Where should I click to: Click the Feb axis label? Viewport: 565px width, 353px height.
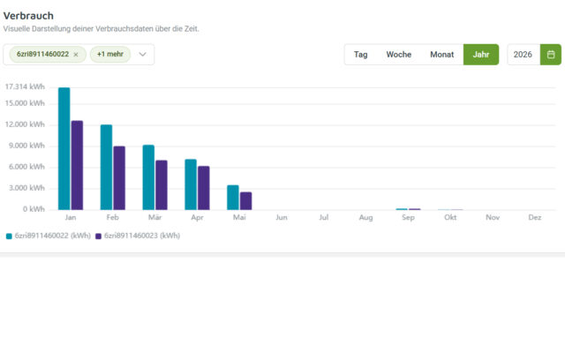(112, 217)
